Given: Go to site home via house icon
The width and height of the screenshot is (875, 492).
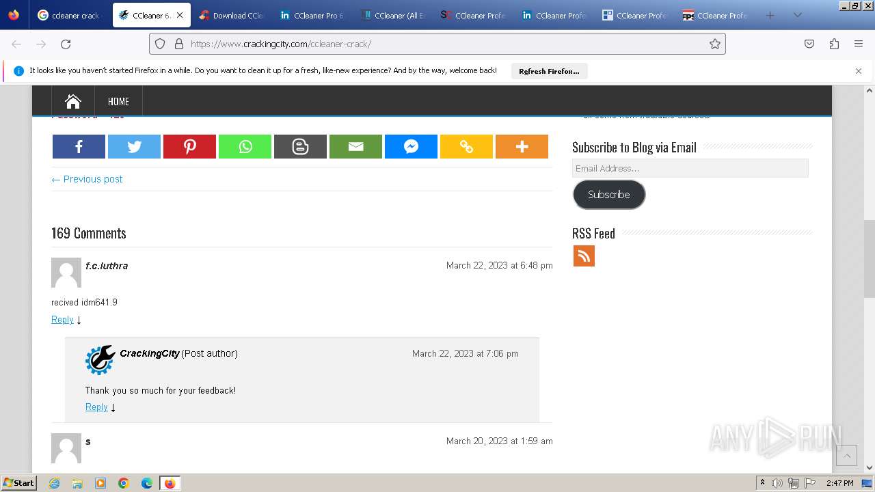Looking at the screenshot, I should 73,101.
